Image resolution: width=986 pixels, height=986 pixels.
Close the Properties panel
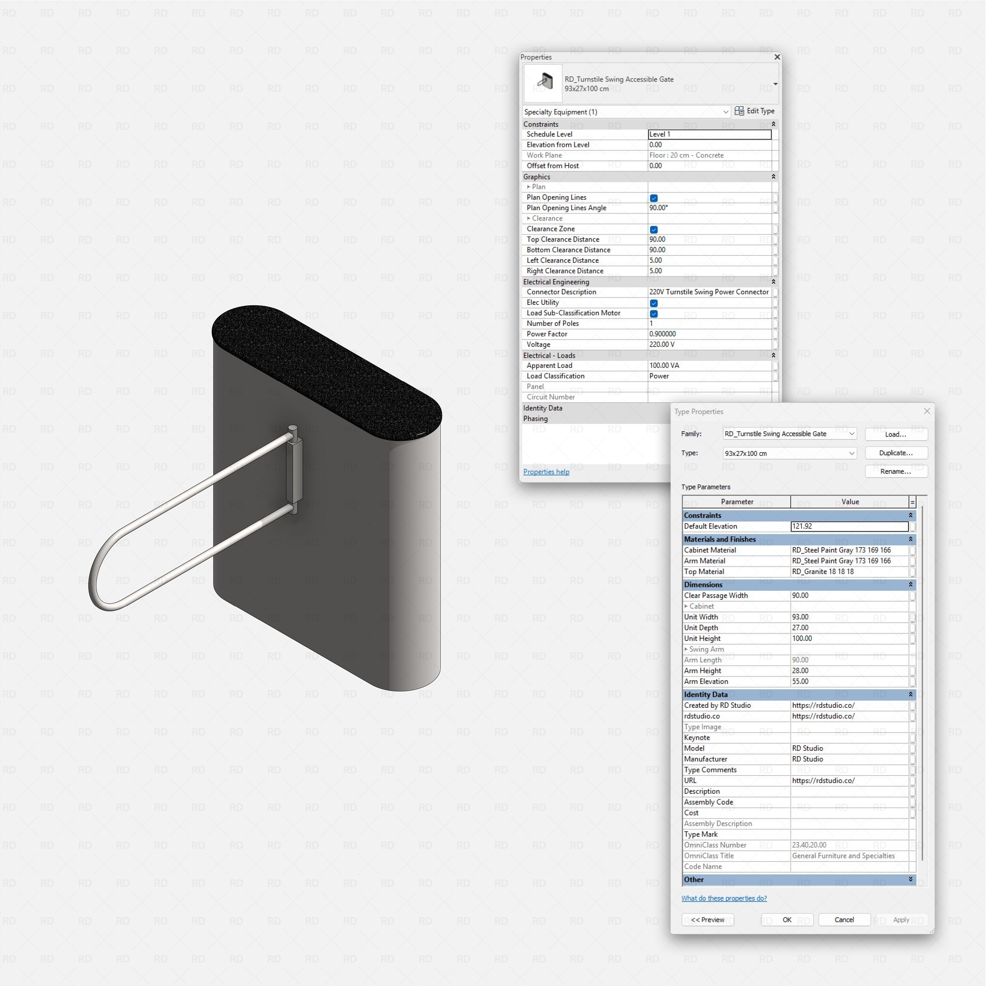pos(777,57)
